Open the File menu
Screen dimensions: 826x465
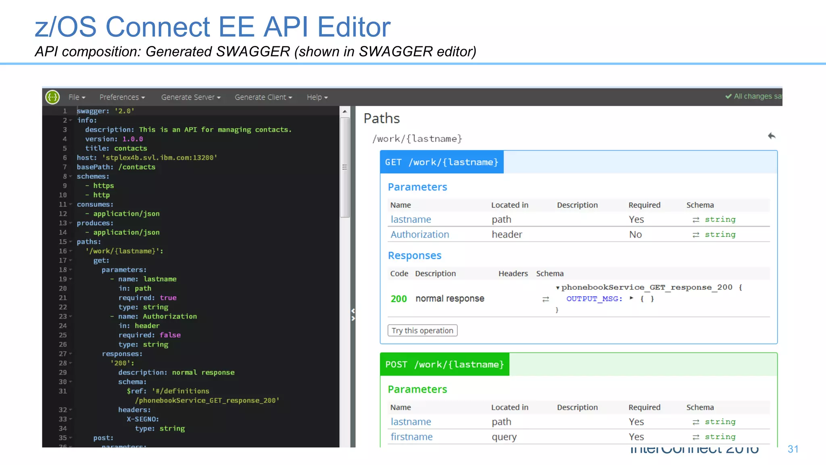pyautogui.click(x=77, y=97)
